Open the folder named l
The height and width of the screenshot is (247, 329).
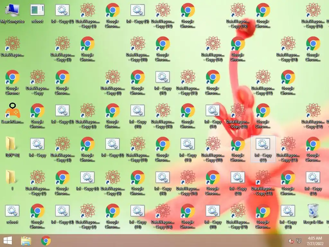pyautogui.click(x=13, y=180)
